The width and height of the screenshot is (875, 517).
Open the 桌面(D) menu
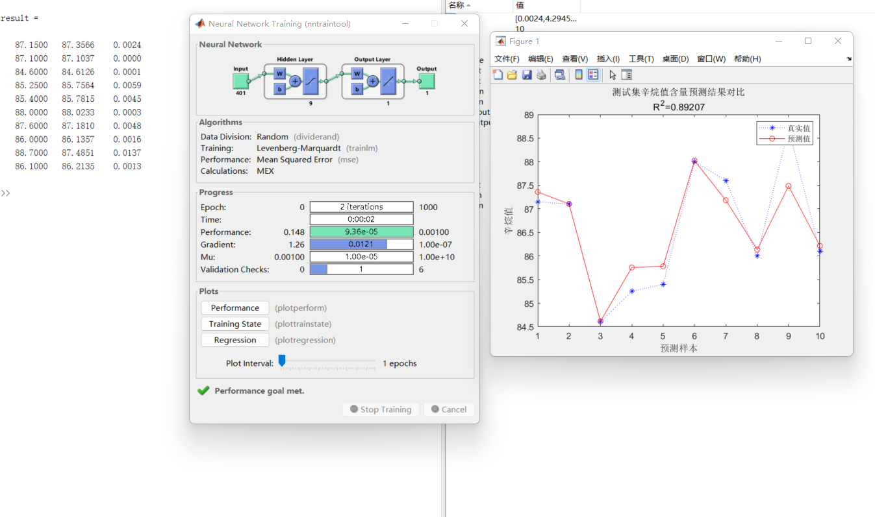coord(676,59)
